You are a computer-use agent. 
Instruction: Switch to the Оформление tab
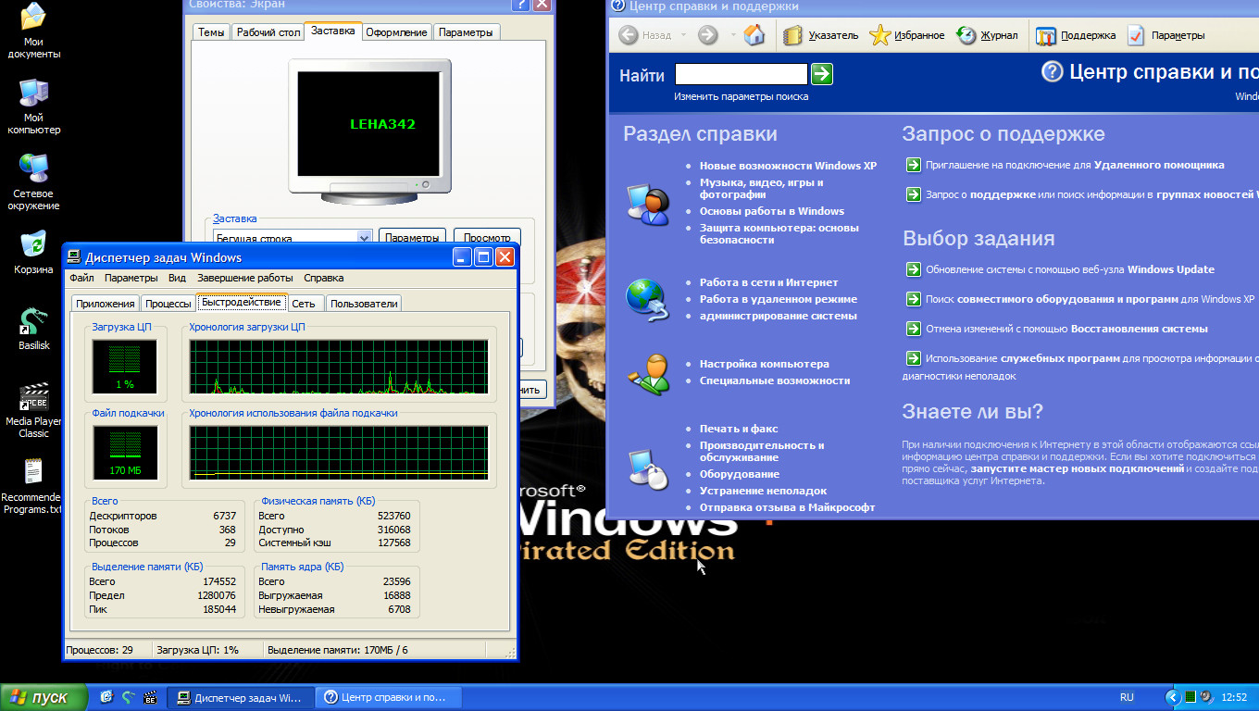396,32
